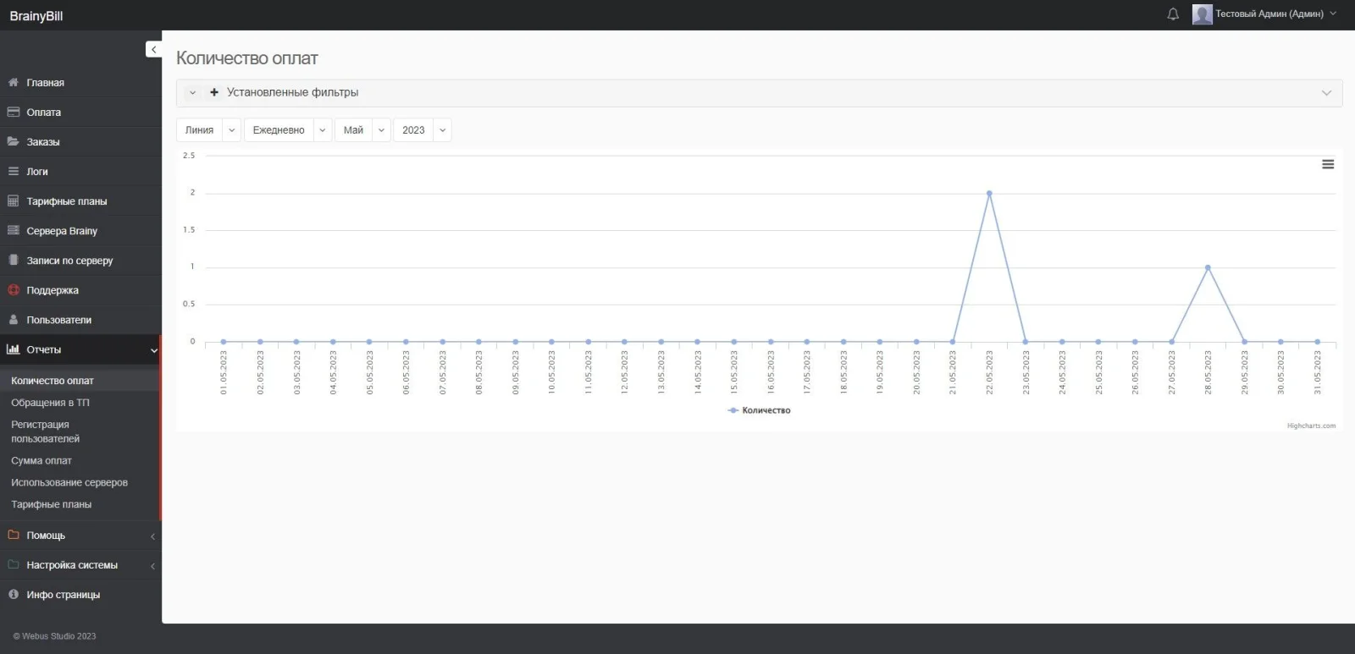Collapse the sidebar with arrow button
This screenshot has height=654, width=1355.
coord(153,50)
